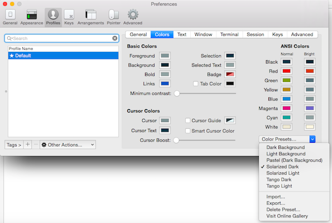
Task: Enable Smart Cursor Color
Action: click(x=187, y=131)
